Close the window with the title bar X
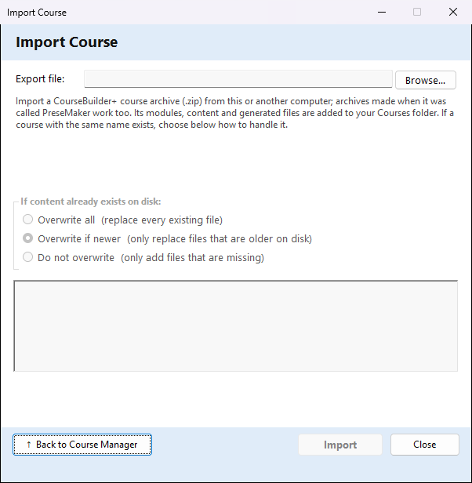This screenshot has width=472, height=483. point(453,13)
